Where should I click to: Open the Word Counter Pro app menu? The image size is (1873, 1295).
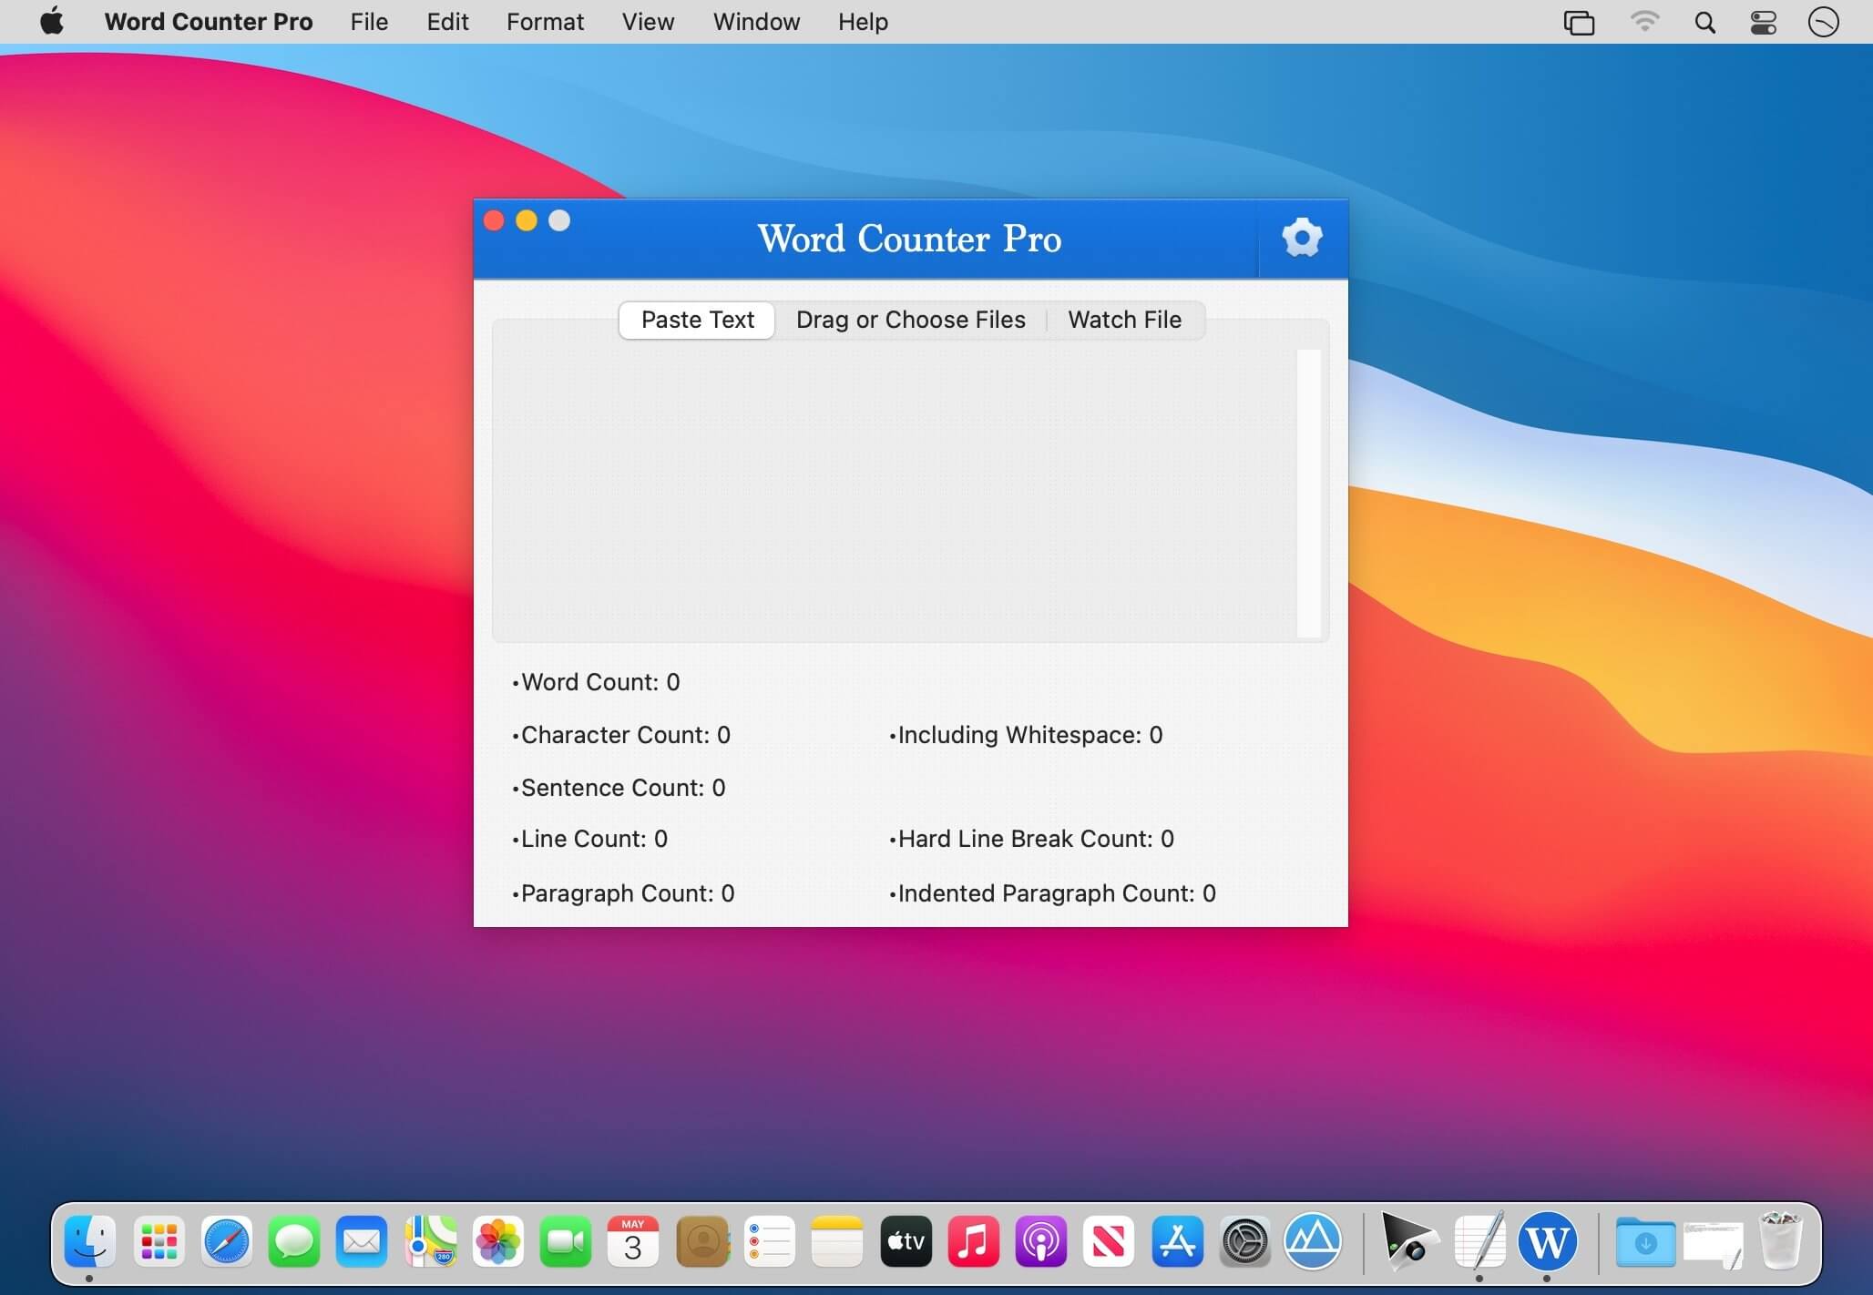(x=209, y=22)
